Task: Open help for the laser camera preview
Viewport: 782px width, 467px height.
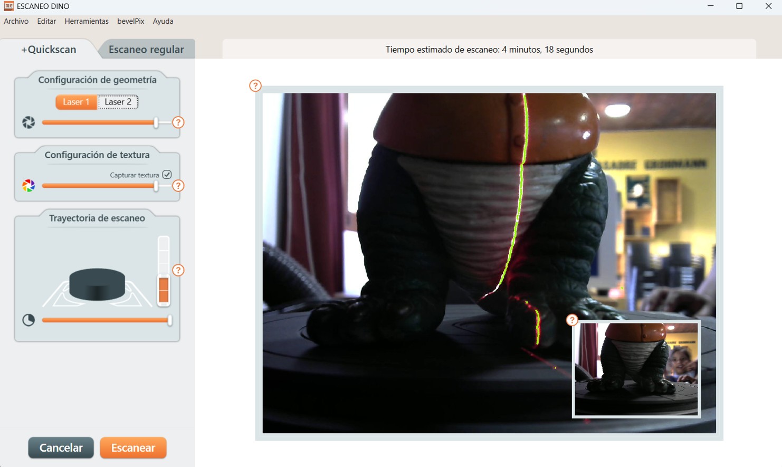Action: [x=255, y=85]
